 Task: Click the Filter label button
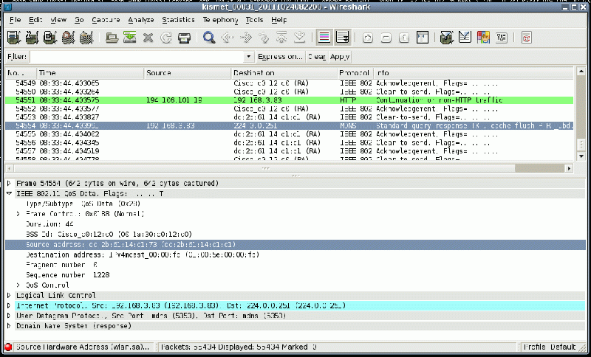pos(17,57)
